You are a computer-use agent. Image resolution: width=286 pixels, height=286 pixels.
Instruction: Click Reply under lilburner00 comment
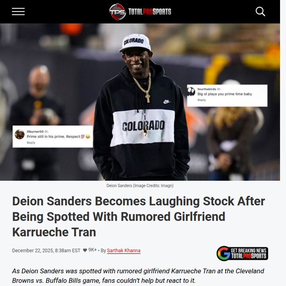tap(31, 143)
